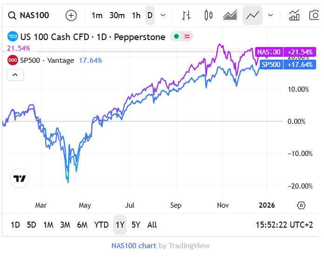Select the candlestick chart style icon
Image resolution: width=324 pixels, height=257 pixels.
(208, 15)
